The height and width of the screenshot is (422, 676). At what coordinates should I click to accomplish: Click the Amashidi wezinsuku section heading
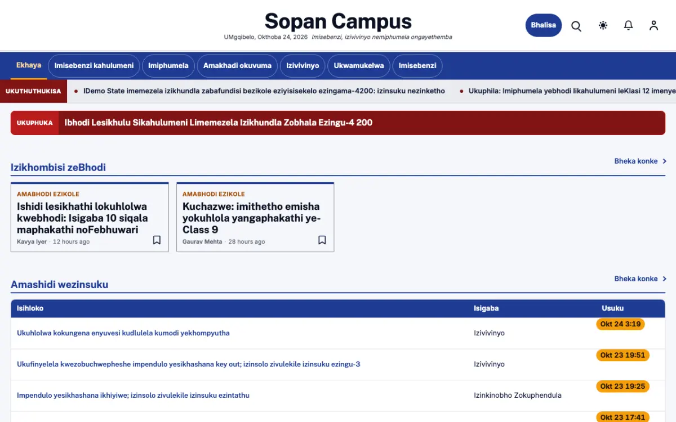[59, 285]
